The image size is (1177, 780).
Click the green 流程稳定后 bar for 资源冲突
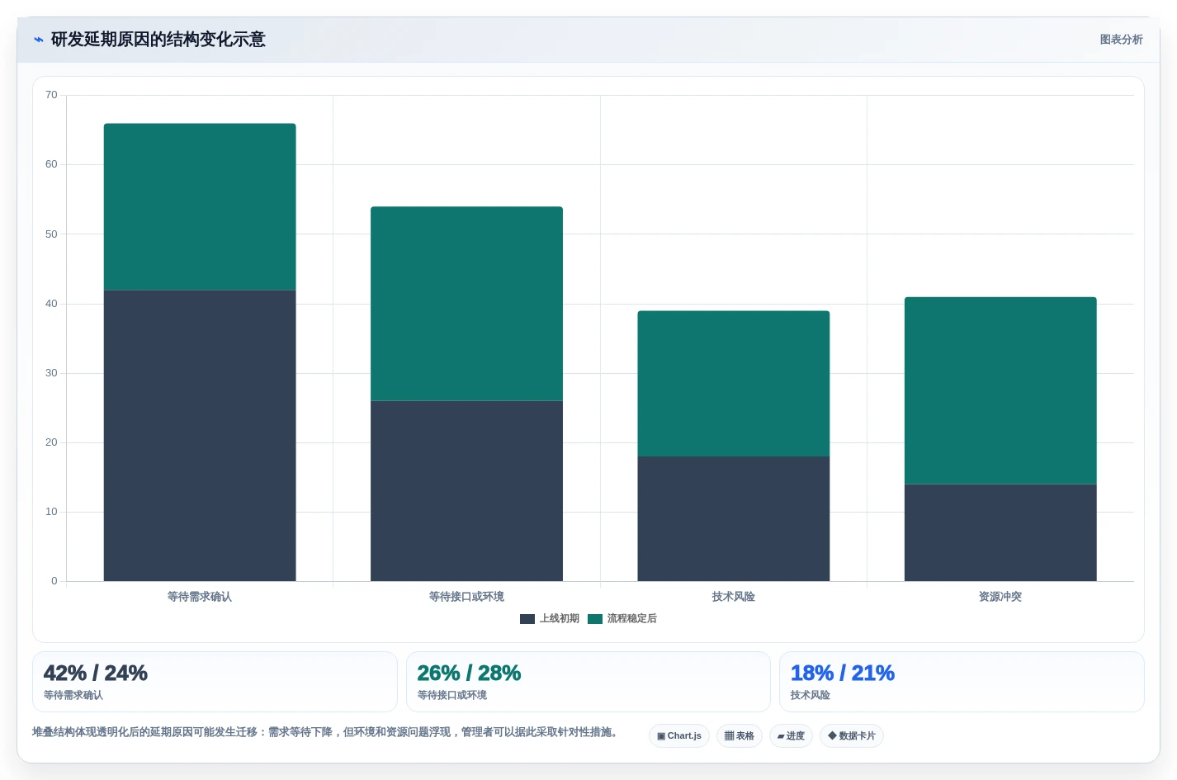tap(1000, 390)
